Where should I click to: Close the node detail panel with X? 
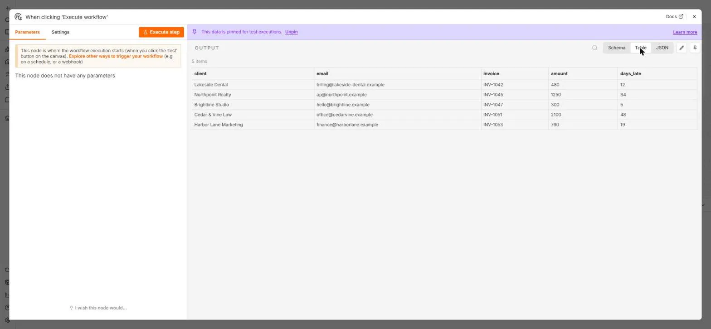[694, 17]
